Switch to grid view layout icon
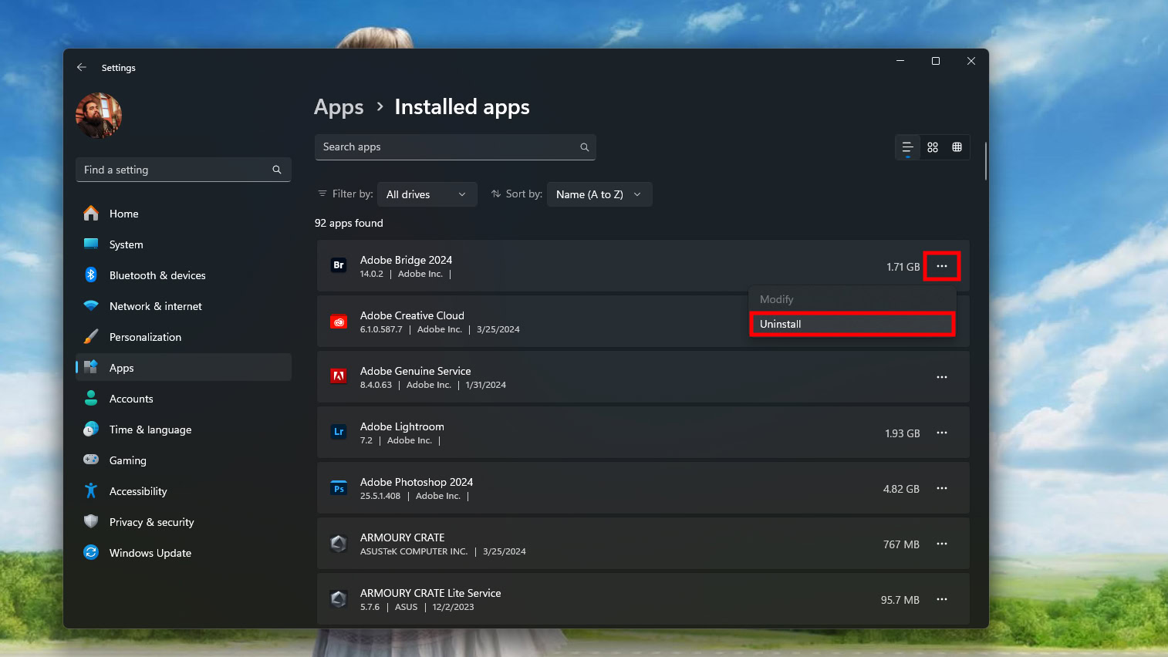The width and height of the screenshot is (1168, 657). [x=933, y=147]
